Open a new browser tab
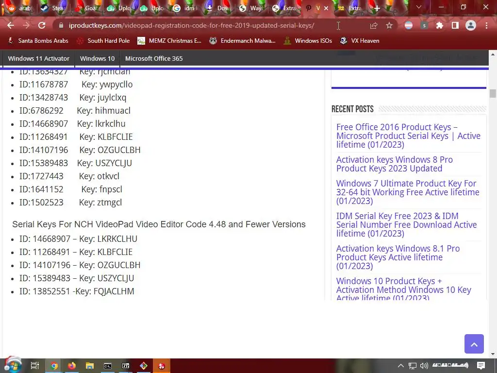Viewport: 497px width, 373px height. click(377, 8)
